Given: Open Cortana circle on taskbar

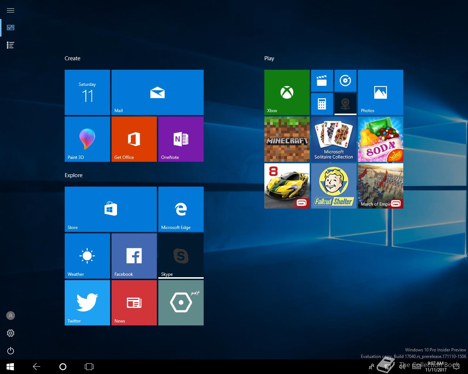Looking at the screenshot, I should [x=63, y=367].
